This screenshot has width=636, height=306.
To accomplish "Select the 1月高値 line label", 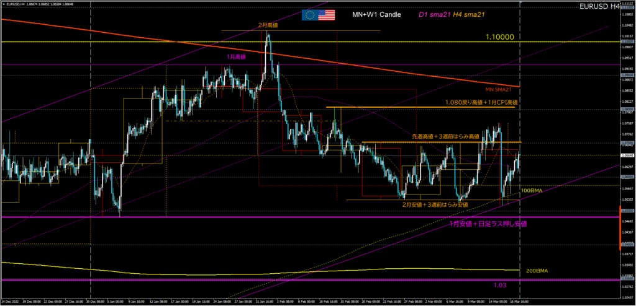I will pos(235,56).
